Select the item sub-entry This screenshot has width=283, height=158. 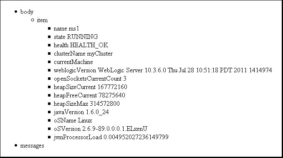[42, 20]
